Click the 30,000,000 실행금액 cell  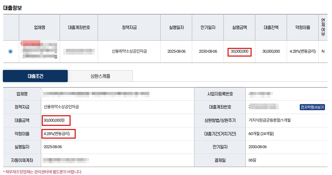[239, 51]
